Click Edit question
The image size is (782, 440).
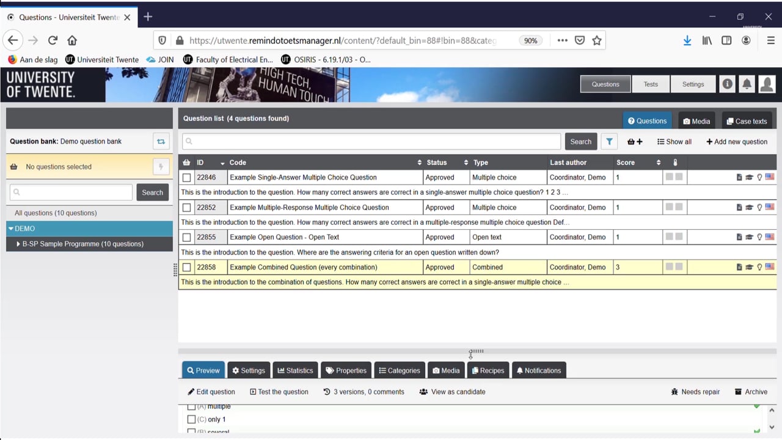tap(211, 392)
